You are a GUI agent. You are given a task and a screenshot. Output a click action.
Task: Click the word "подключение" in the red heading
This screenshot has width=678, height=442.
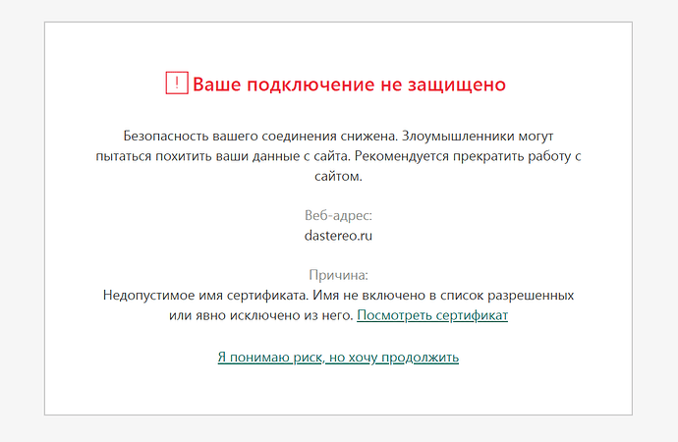305,84
